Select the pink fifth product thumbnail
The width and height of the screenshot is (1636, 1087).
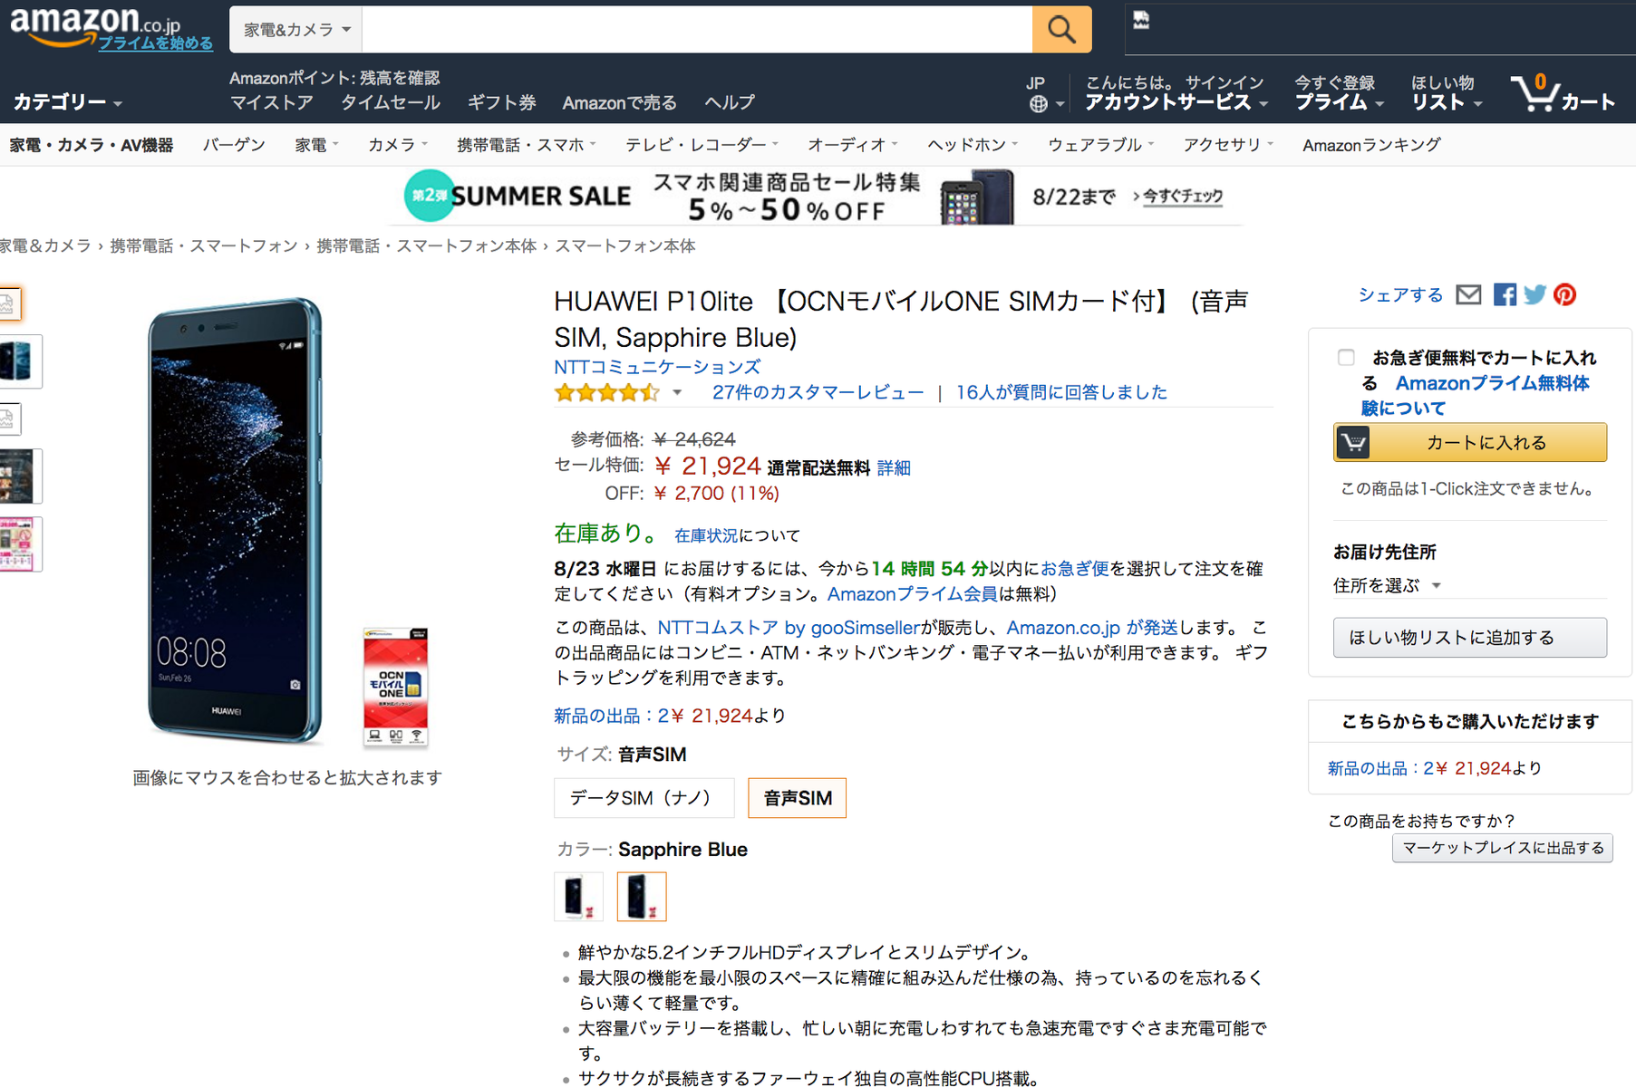[x=18, y=543]
